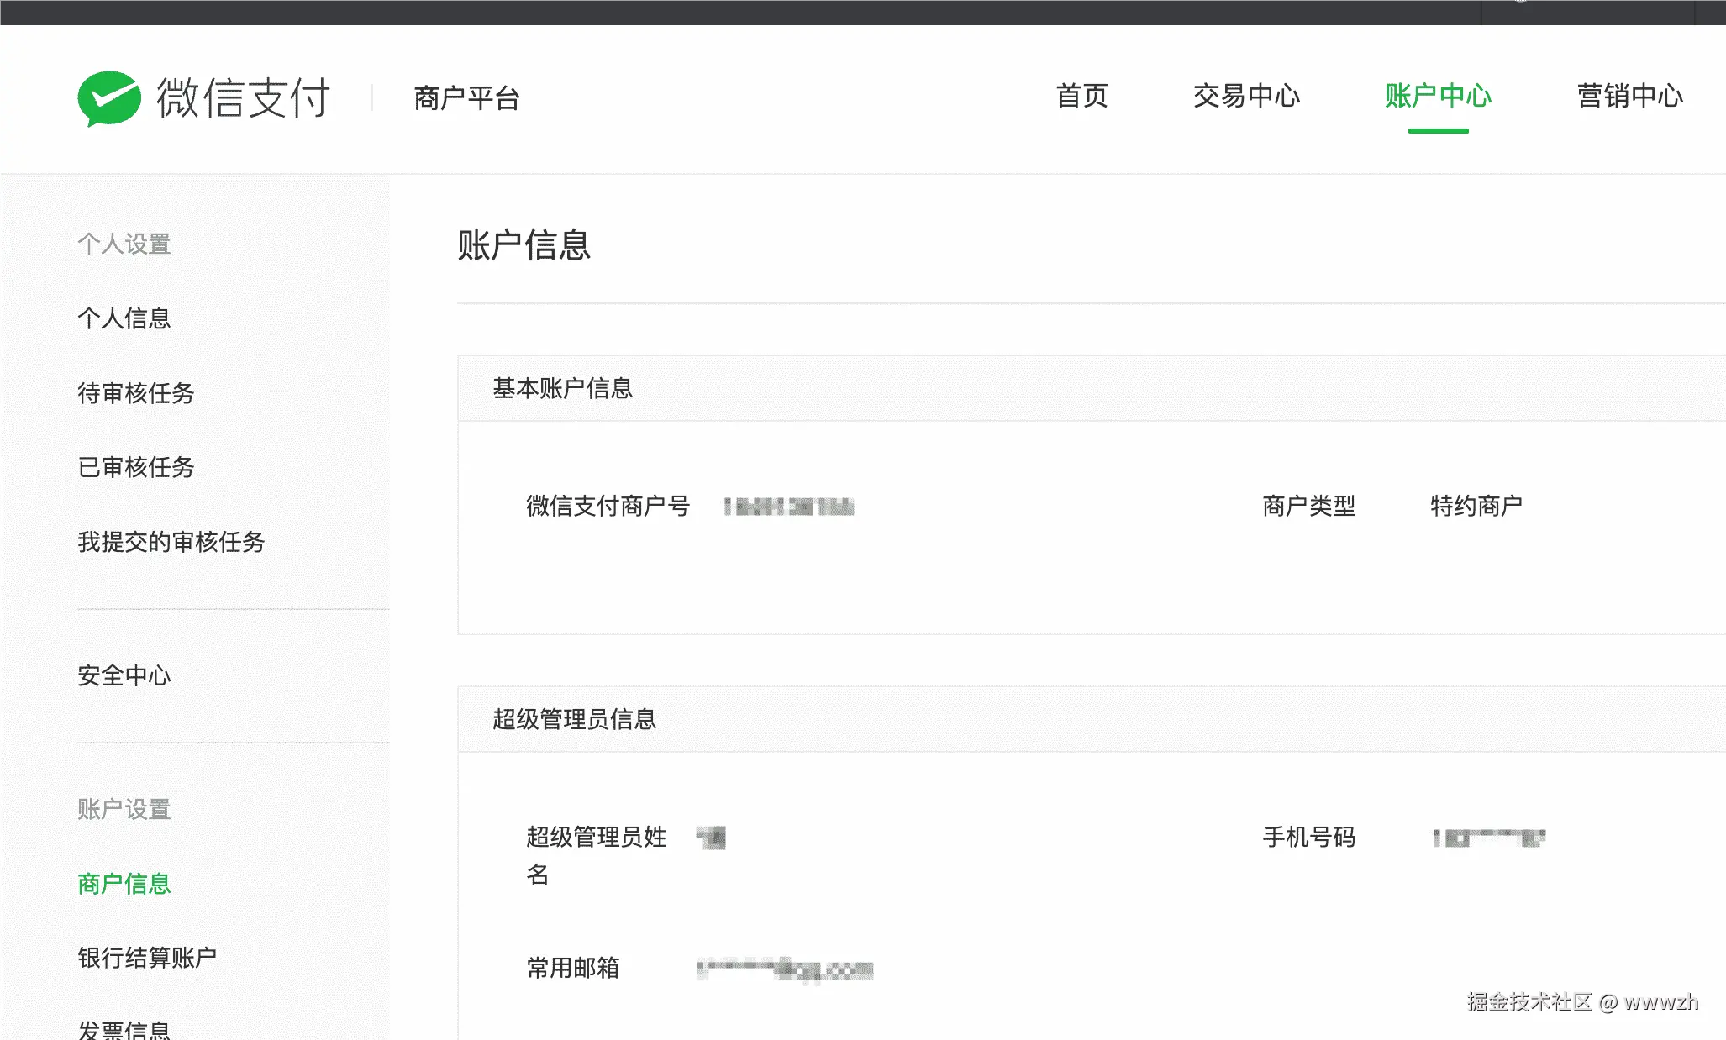
Task: Click the 基本账户信息 section header
Action: tap(563, 387)
